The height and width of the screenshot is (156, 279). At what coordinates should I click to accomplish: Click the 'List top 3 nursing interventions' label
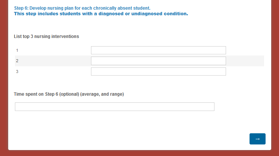click(46, 36)
